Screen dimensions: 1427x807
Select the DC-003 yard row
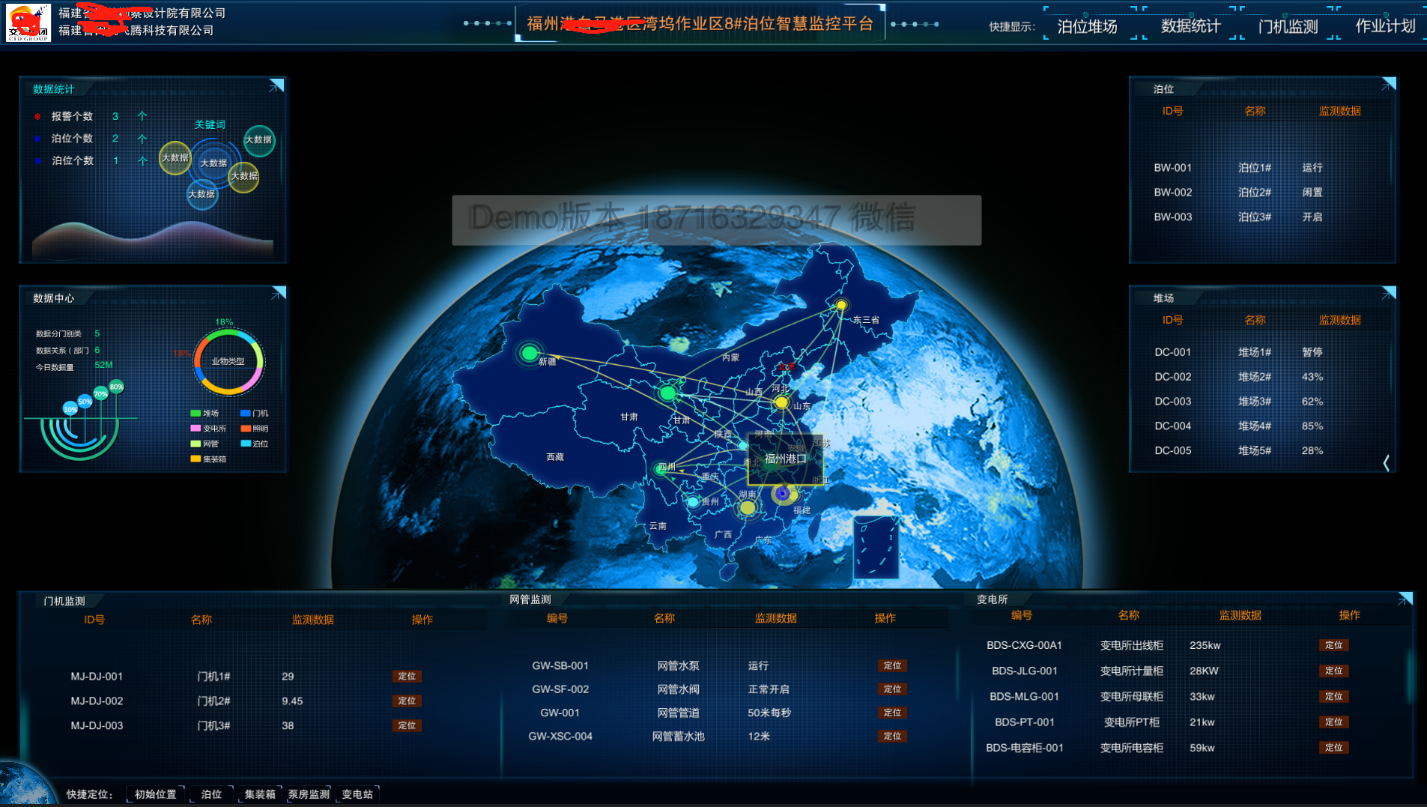click(1262, 402)
